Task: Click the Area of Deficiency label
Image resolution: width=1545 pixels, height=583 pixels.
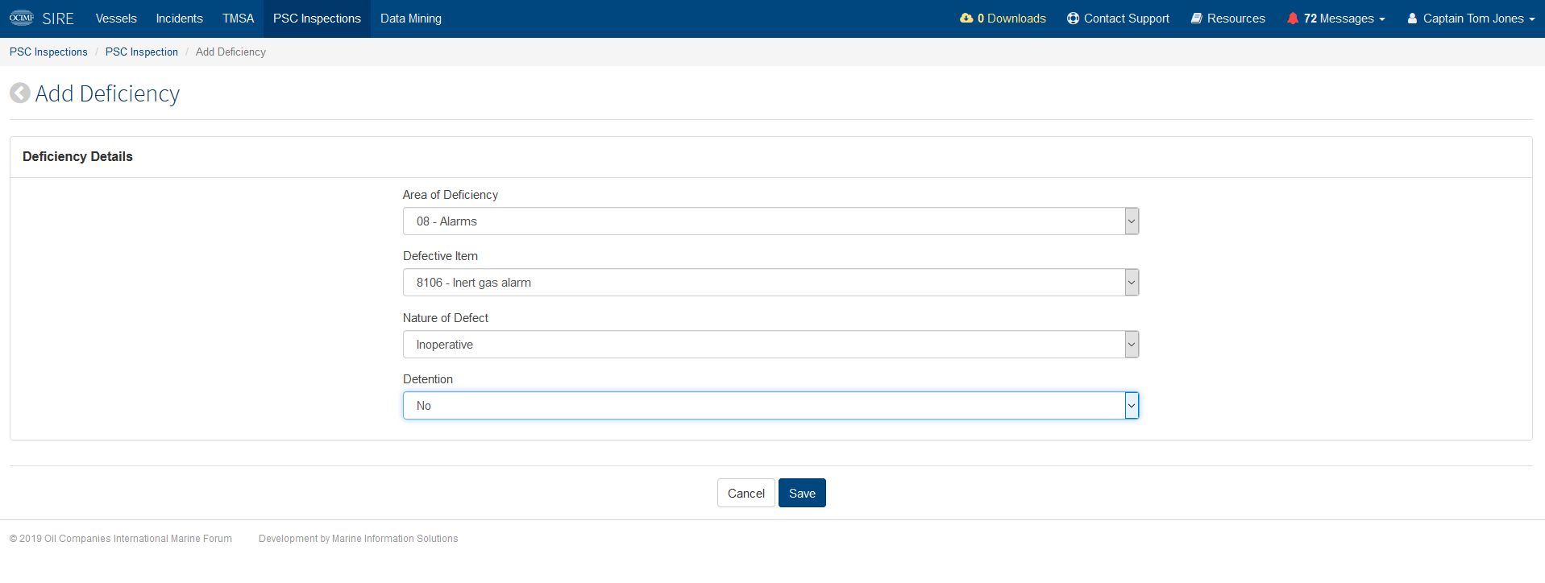Action: (451, 195)
